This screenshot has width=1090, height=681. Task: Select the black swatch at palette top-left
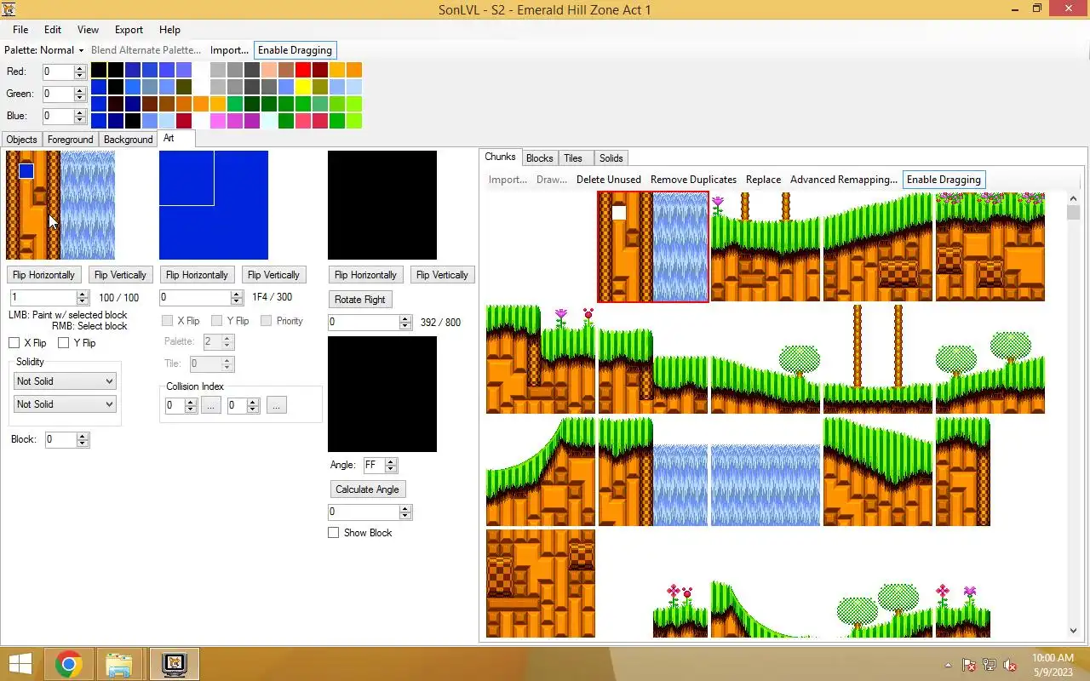click(98, 70)
